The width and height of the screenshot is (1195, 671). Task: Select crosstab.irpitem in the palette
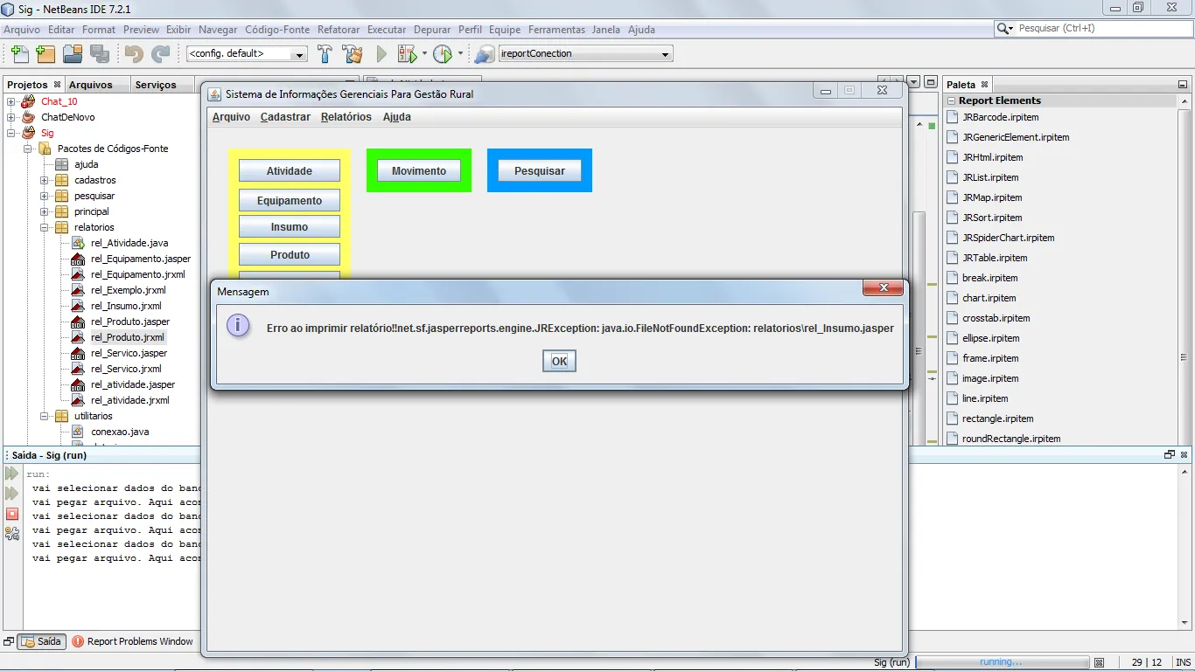[996, 318]
